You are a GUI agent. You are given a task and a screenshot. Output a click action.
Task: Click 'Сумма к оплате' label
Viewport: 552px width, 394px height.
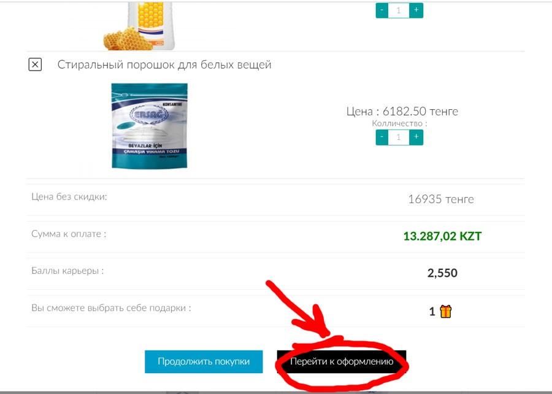point(69,234)
